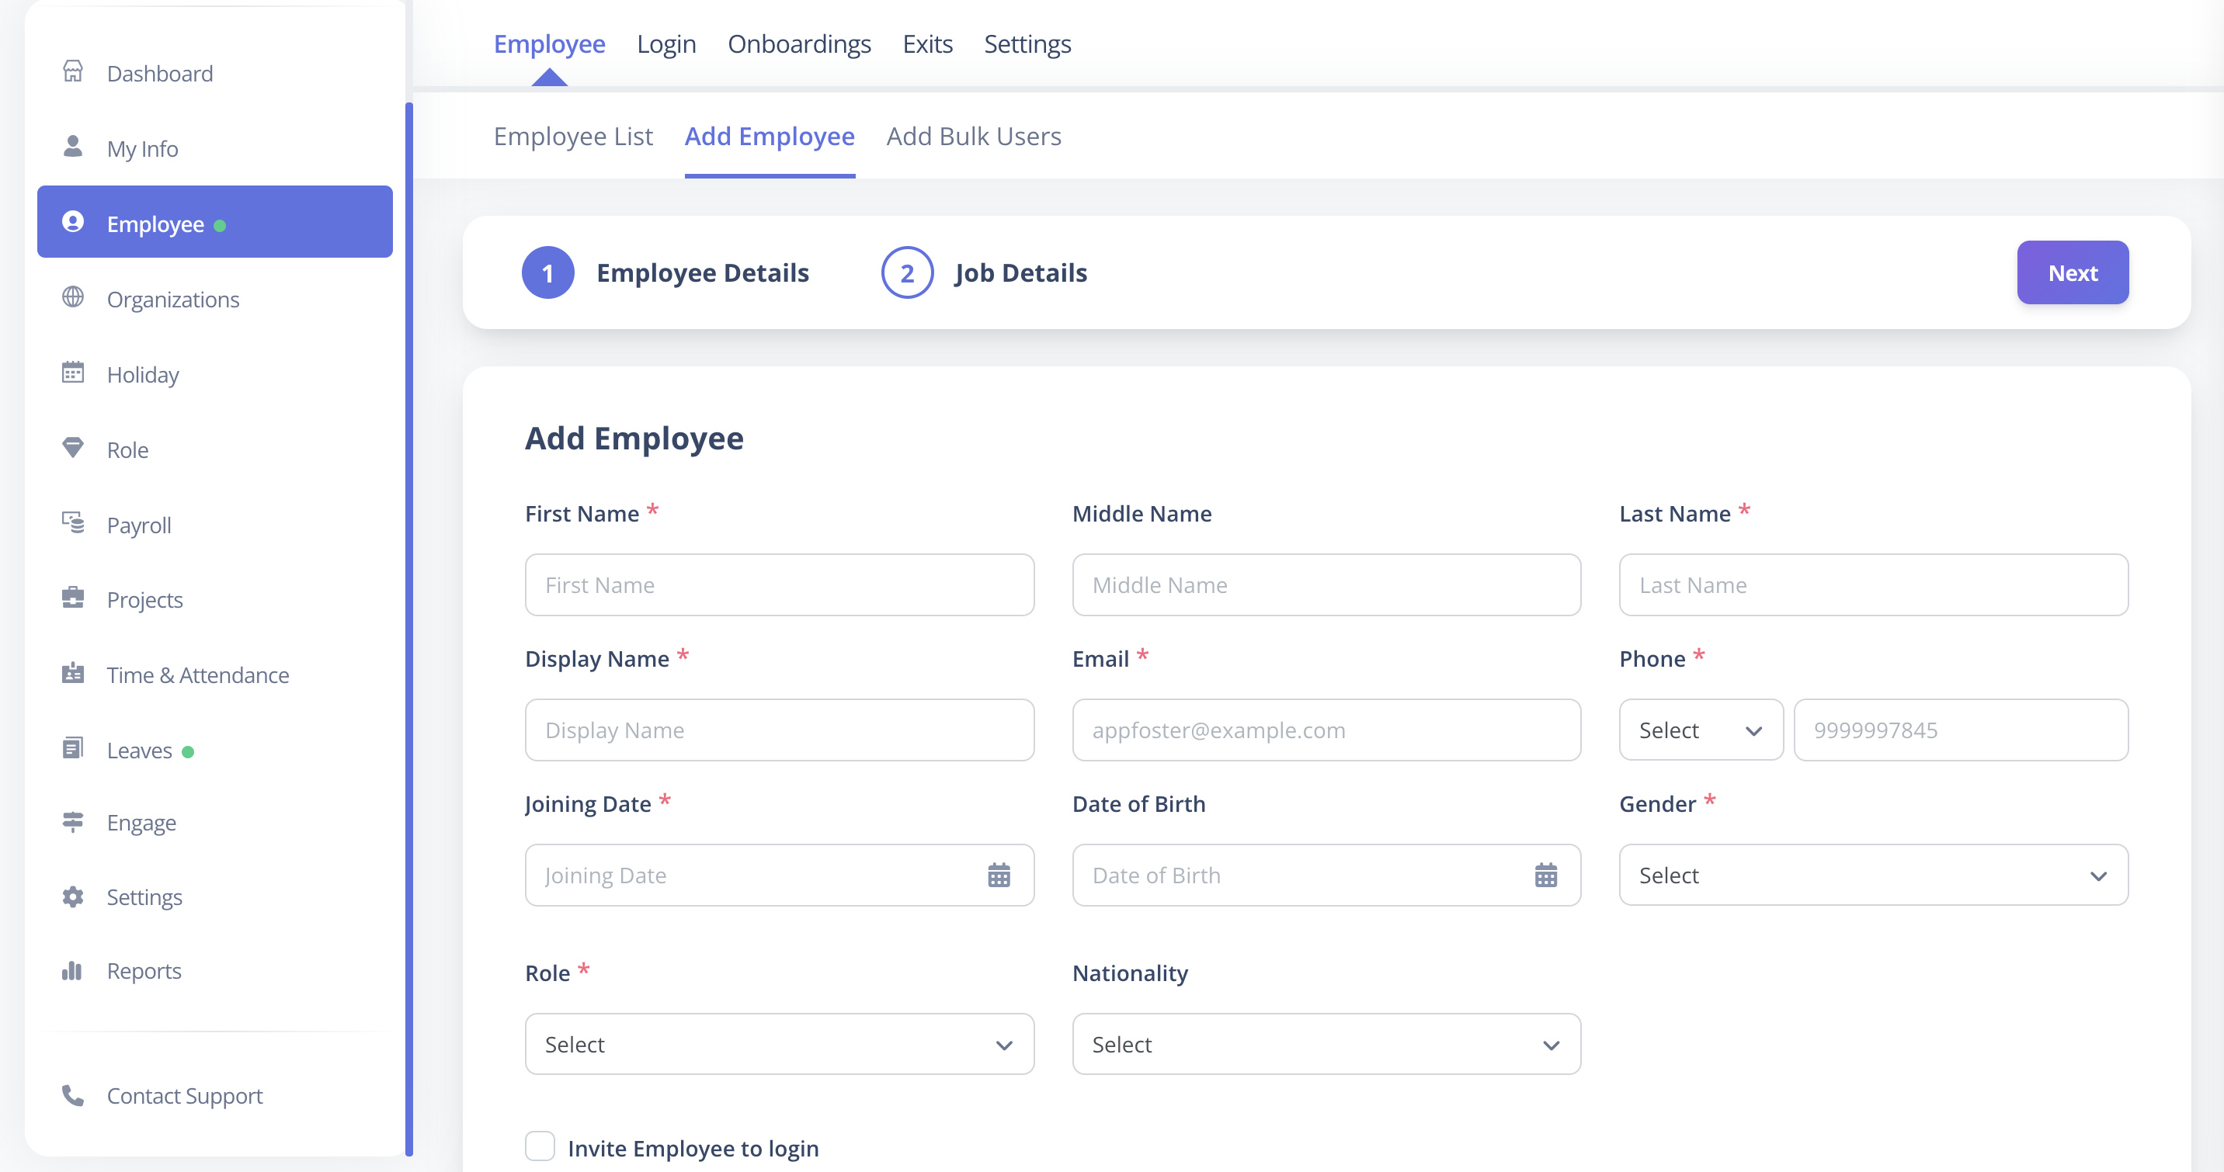Image resolution: width=2224 pixels, height=1172 pixels.
Task: Open the Joining Date calendar picker icon
Action: 999,875
